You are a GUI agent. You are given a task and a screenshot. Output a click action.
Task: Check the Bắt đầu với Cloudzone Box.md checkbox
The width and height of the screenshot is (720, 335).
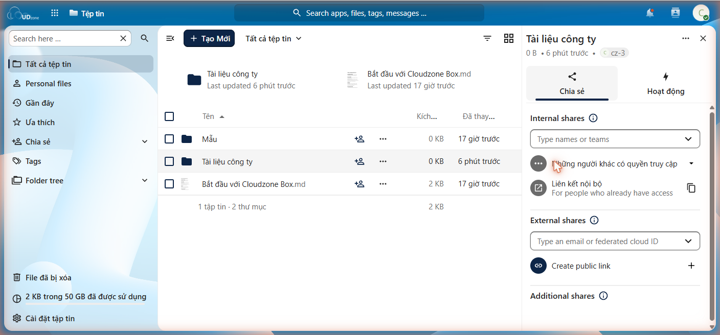click(x=169, y=184)
